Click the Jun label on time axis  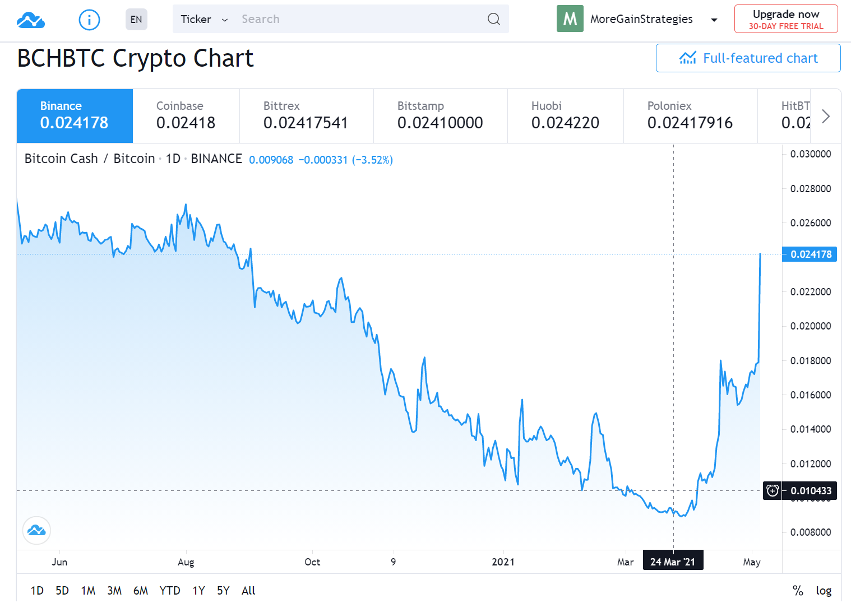tap(59, 562)
